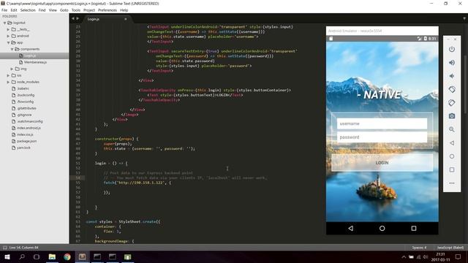This screenshot has height=263, width=468.
Task: Click the password field in emulator
Action: tap(382, 137)
